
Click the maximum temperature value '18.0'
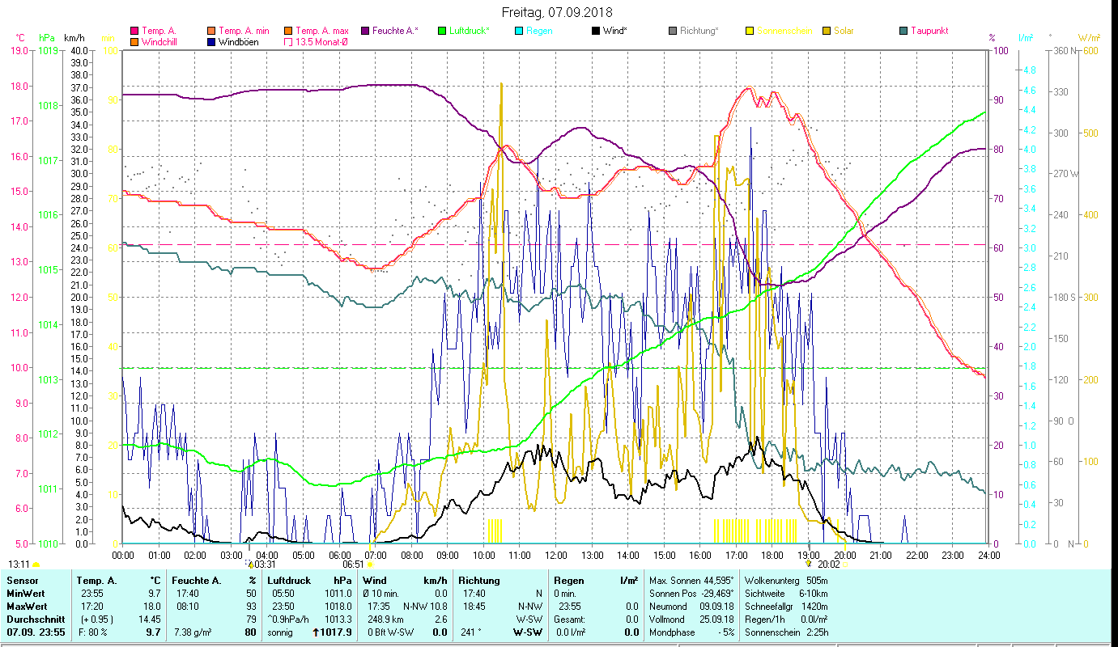pos(152,607)
